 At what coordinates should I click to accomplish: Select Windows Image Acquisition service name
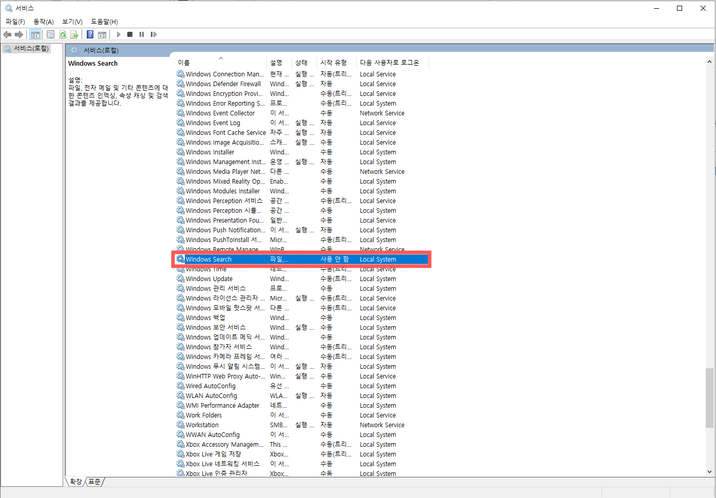(x=225, y=143)
